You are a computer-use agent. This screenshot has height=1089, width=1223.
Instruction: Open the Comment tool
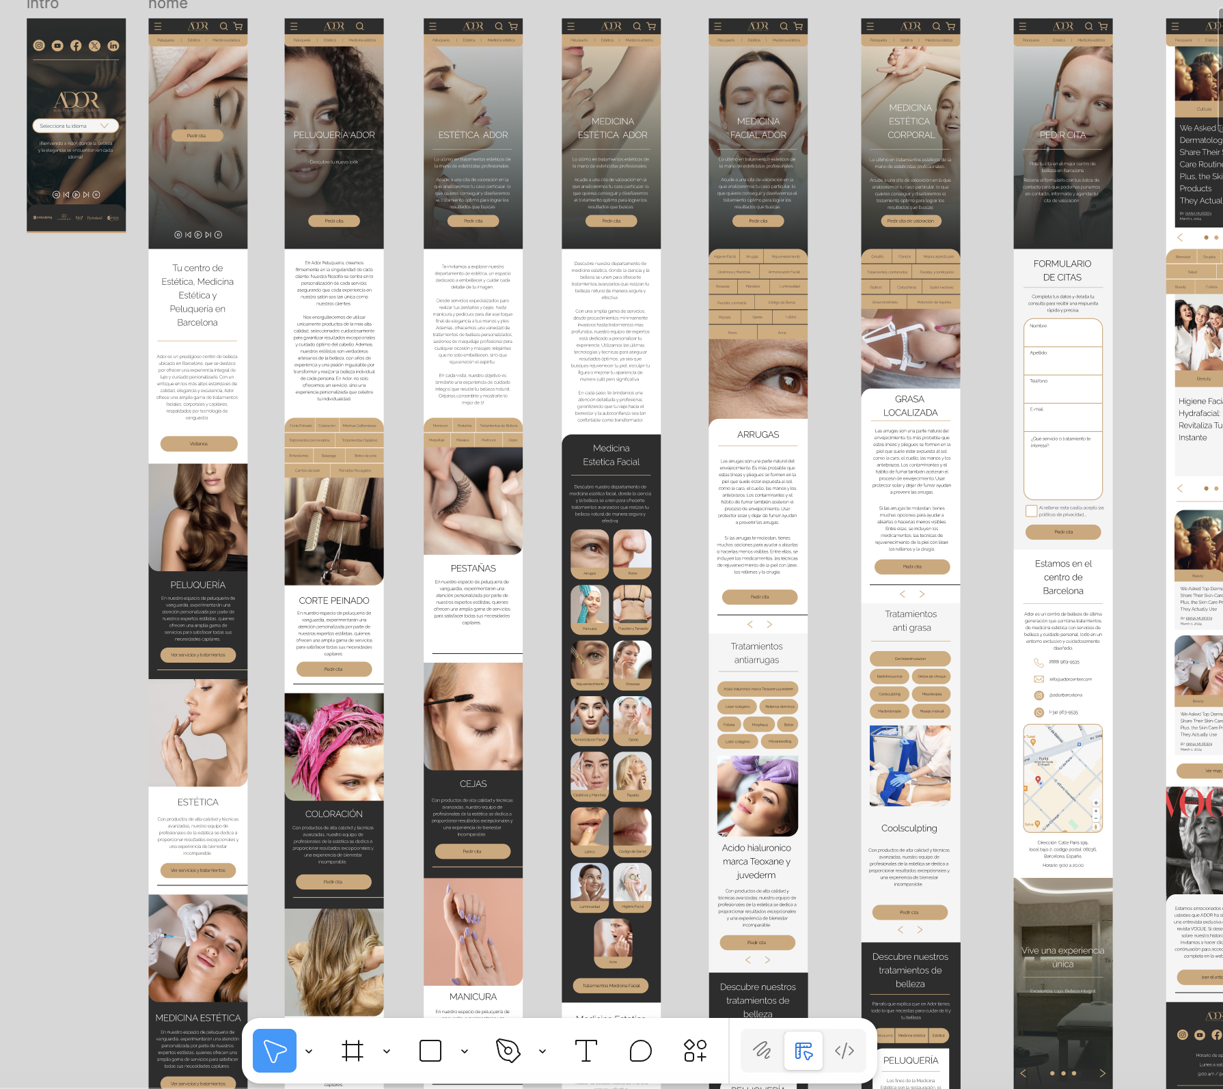point(641,1051)
